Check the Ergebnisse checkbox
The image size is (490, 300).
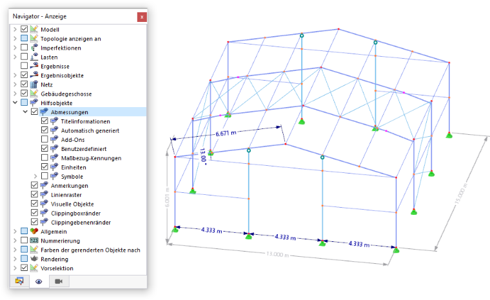[x=24, y=66]
